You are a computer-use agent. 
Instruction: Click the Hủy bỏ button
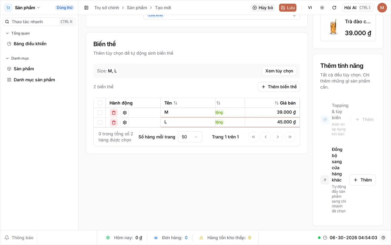[263, 7]
